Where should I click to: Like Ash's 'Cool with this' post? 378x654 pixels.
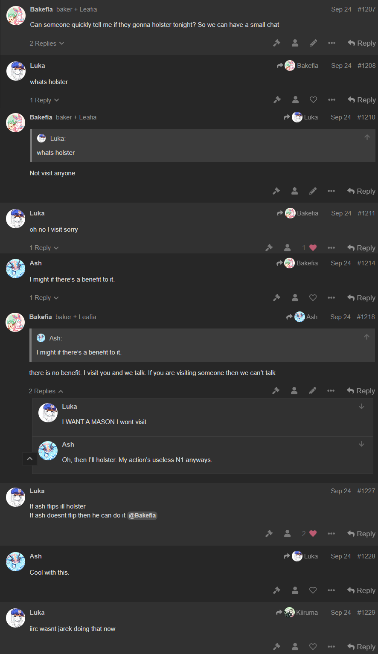click(x=313, y=590)
